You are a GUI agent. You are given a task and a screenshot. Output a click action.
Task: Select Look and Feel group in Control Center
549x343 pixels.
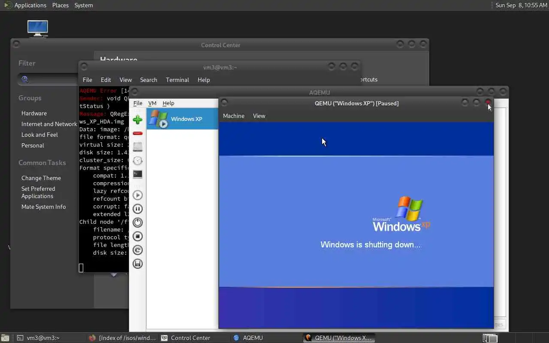coord(39,135)
